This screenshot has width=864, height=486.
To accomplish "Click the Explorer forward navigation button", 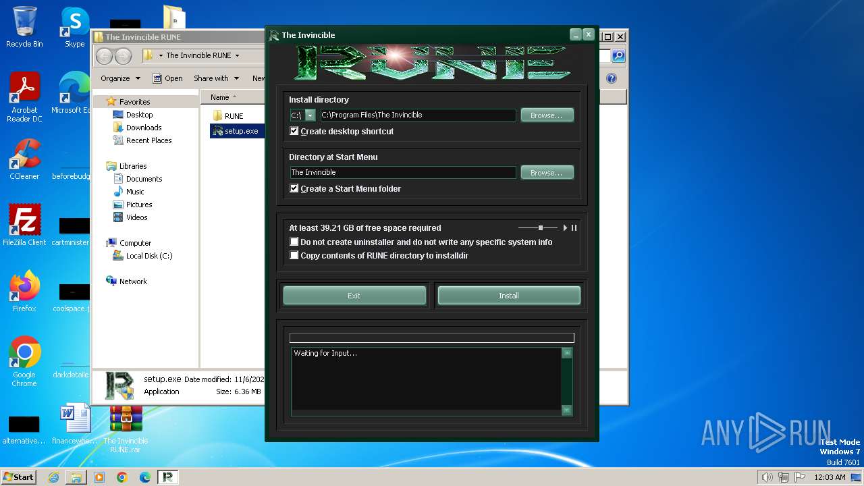I will pyautogui.click(x=123, y=56).
